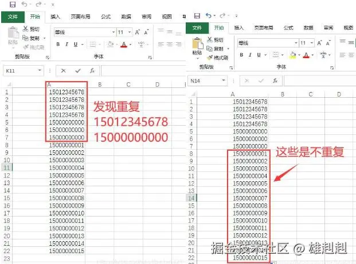Click 复制 (Copy) in right window

(215, 49)
